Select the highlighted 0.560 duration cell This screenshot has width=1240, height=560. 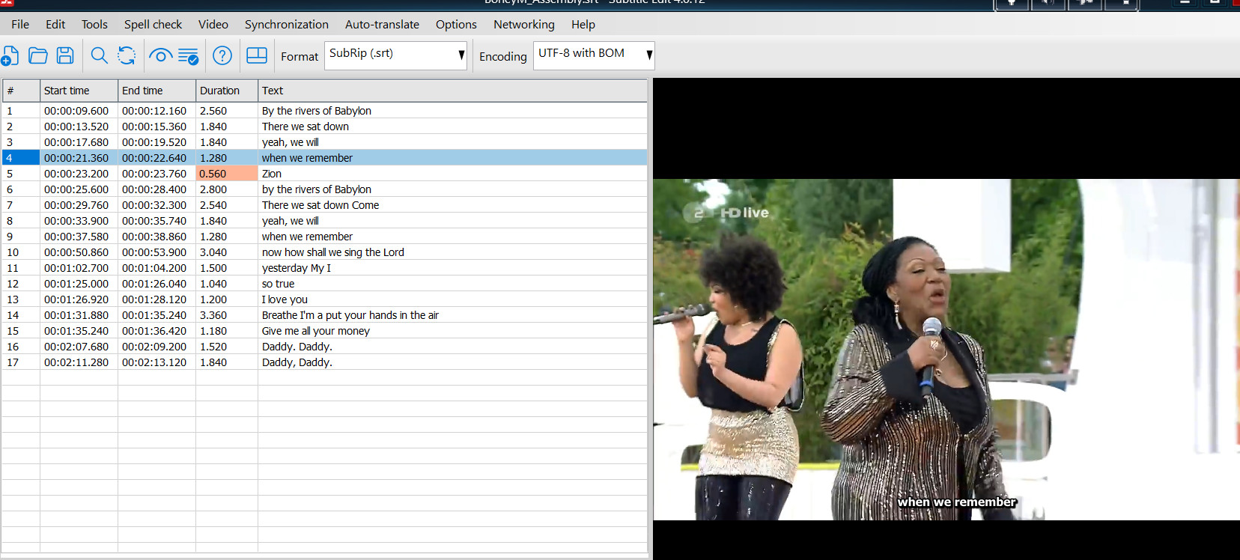(x=227, y=174)
